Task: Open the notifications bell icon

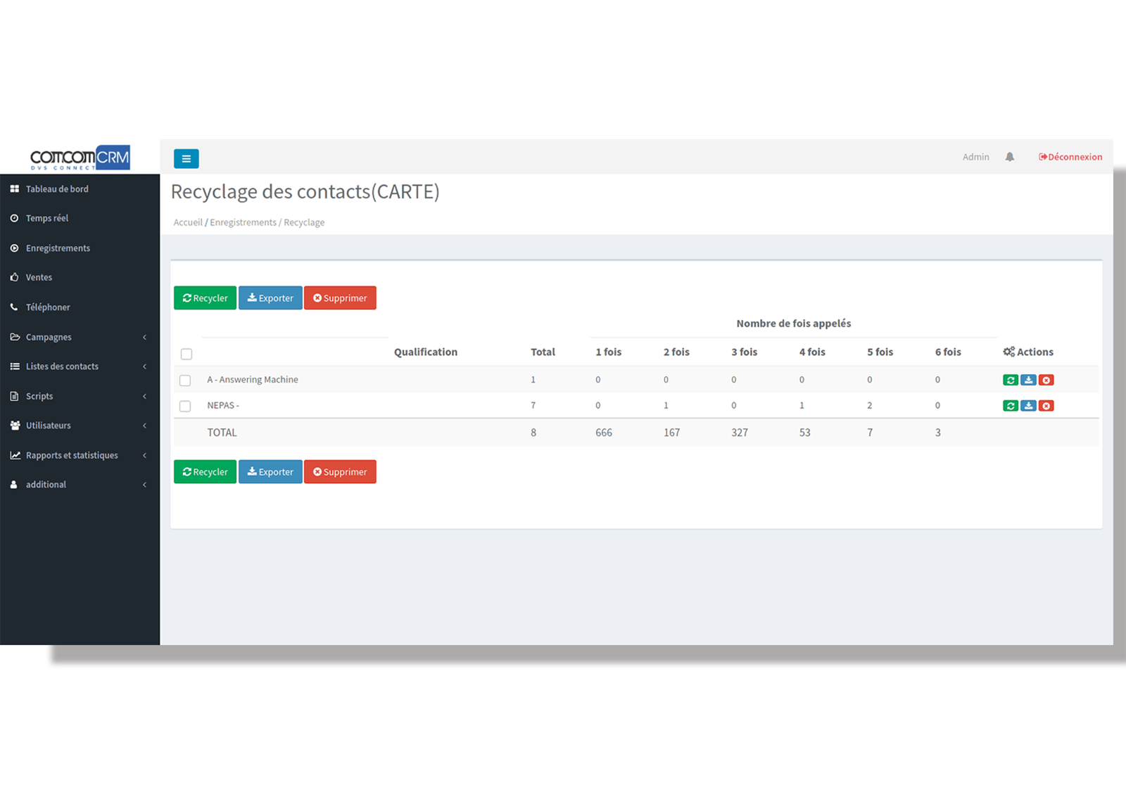Action: [1009, 157]
